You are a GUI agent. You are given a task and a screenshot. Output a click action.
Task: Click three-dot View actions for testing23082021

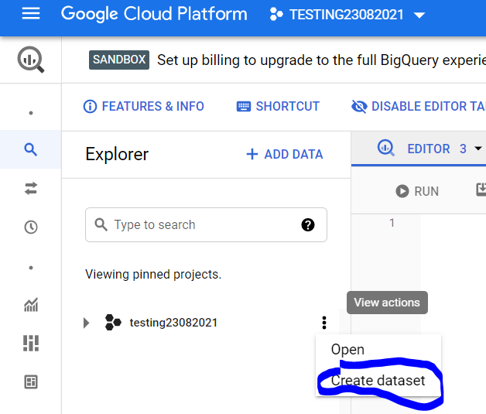point(324,323)
